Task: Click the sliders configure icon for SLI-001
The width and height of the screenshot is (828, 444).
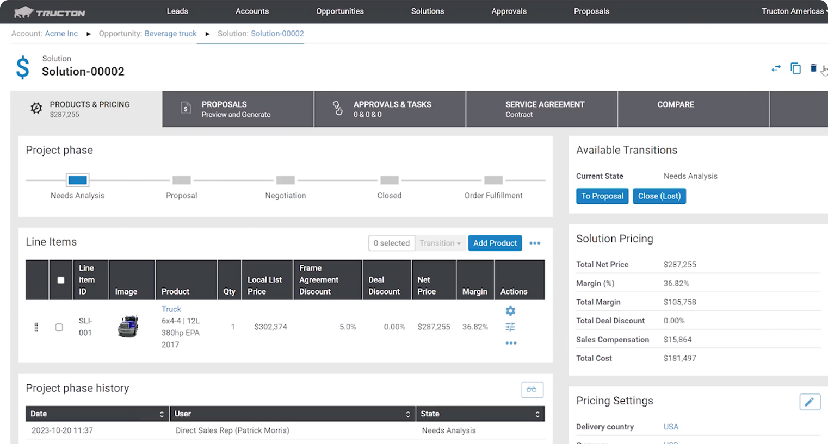Action: pos(510,327)
